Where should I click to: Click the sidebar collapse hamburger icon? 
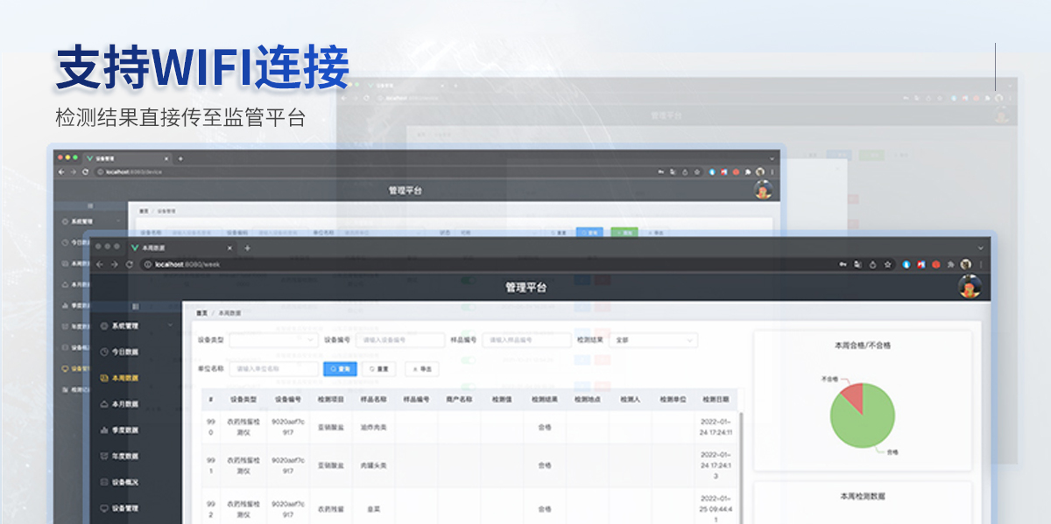click(135, 306)
